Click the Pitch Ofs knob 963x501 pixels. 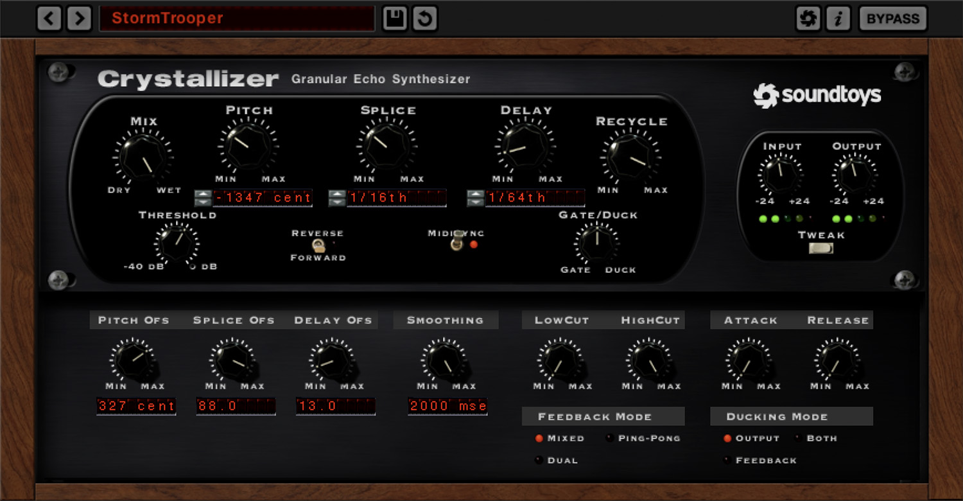point(134,360)
